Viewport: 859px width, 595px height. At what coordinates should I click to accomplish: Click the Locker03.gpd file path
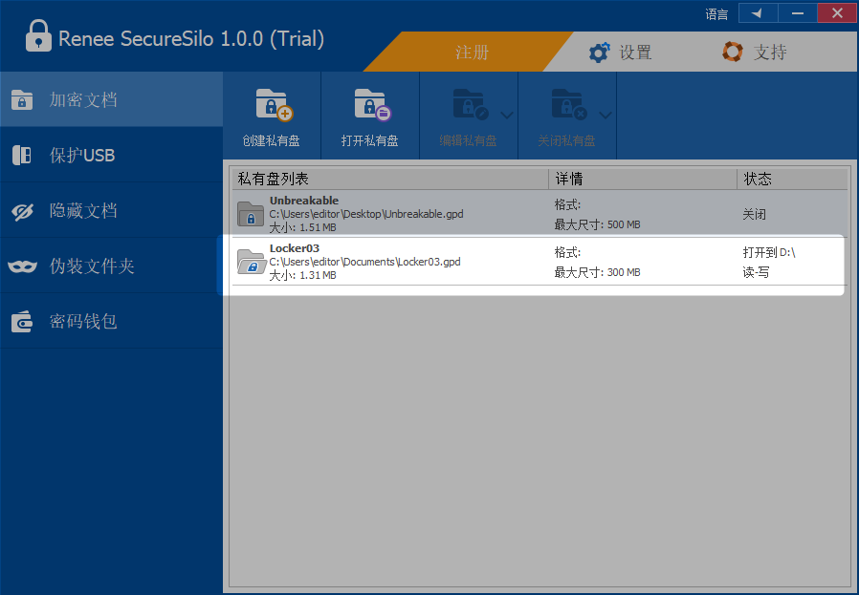364,262
